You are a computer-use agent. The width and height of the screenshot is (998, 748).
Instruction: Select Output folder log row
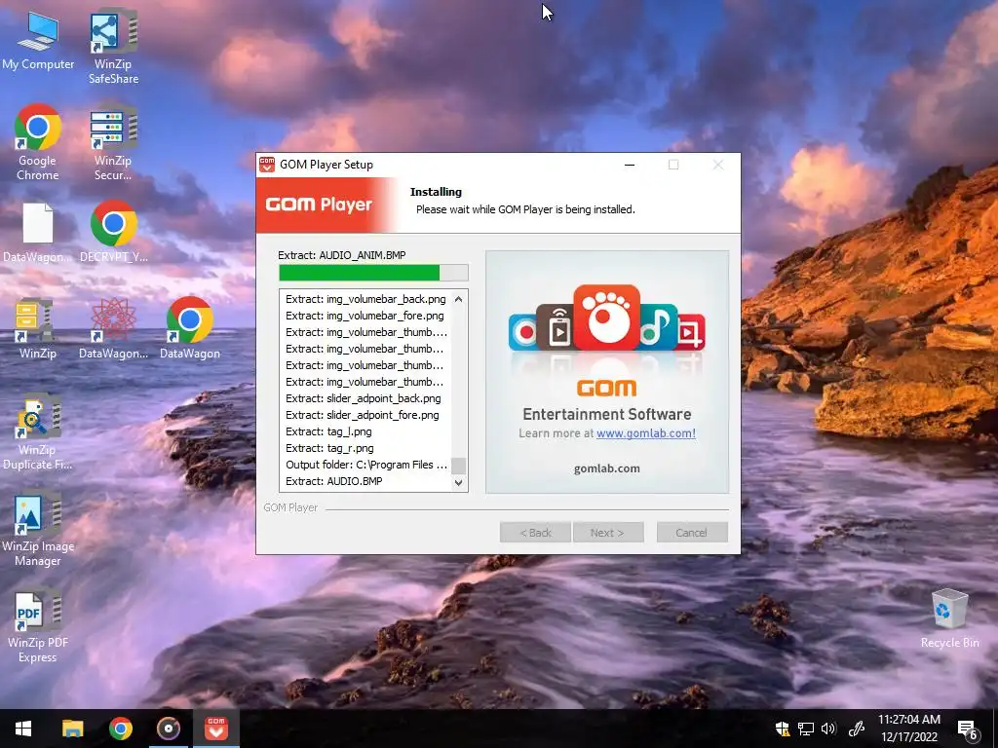tap(365, 465)
